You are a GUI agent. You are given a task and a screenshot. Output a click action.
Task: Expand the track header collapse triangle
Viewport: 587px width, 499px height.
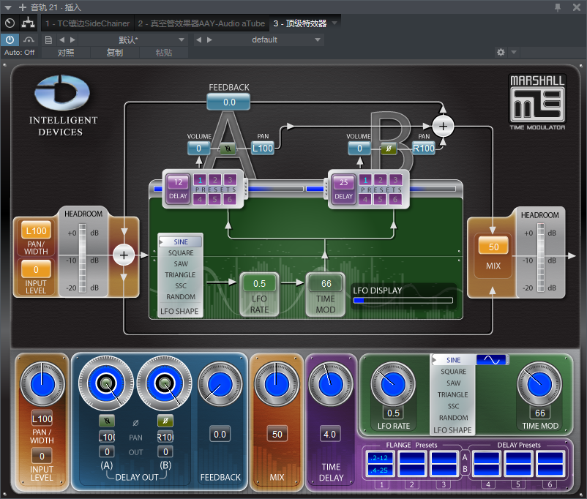(8, 7)
